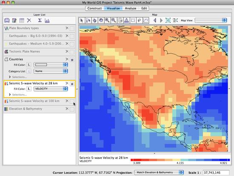This screenshot has height=176, width=234.
Task: Open Countries fill color swatch dropdown
Action: pyautogui.click(x=51, y=65)
